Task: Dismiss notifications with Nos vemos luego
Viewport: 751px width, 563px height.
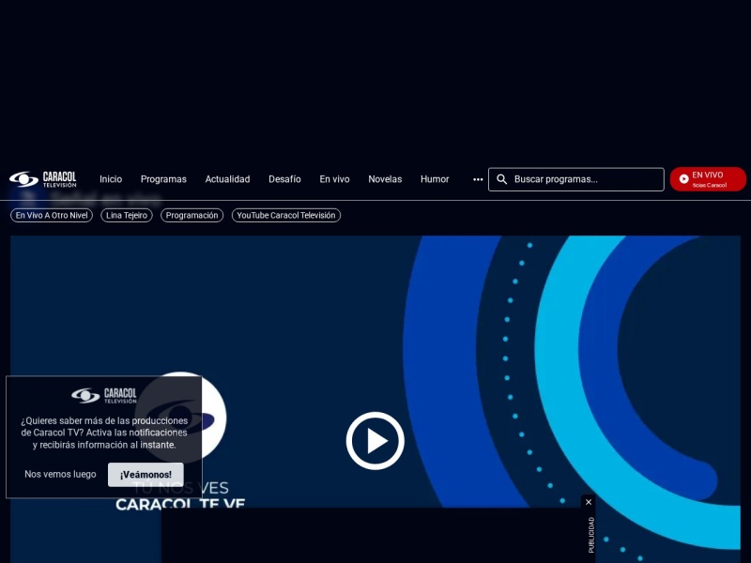Action: (x=60, y=475)
